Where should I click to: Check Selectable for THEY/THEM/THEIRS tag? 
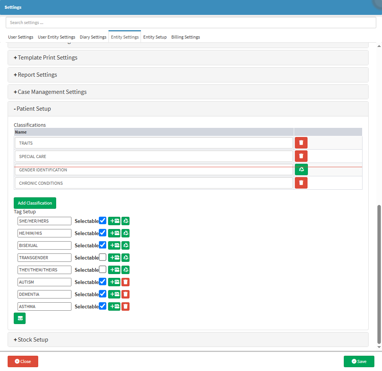[102, 269]
